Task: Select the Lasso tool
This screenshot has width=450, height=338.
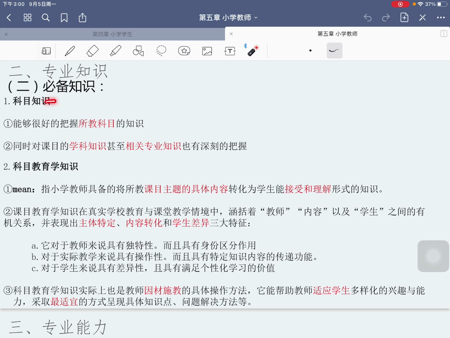Action: coord(161,51)
